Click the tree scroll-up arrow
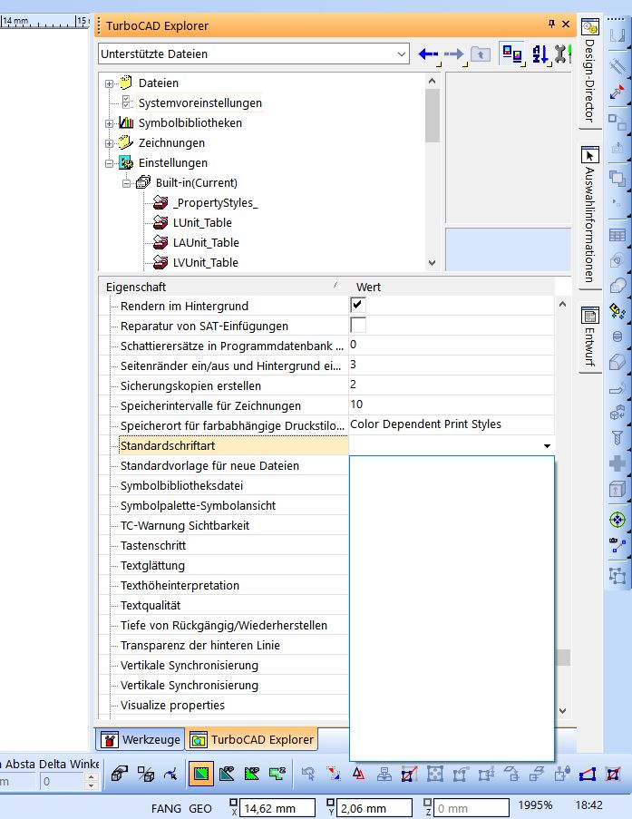This screenshot has width=632, height=819. pyautogui.click(x=432, y=81)
